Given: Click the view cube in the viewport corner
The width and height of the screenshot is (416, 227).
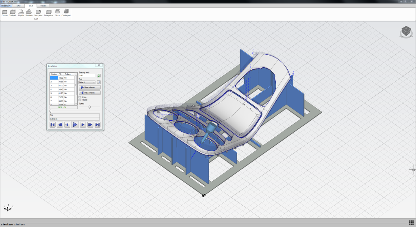Looking at the screenshot, I should (406, 32).
